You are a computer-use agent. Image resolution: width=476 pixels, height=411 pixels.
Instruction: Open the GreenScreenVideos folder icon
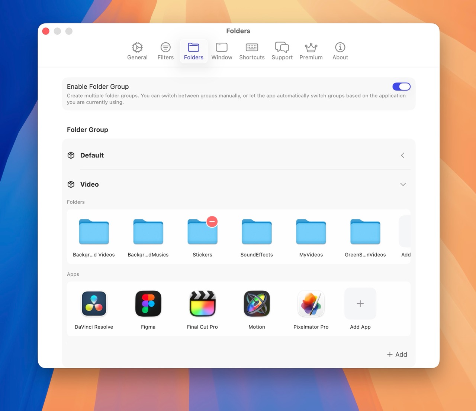pyautogui.click(x=365, y=232)
